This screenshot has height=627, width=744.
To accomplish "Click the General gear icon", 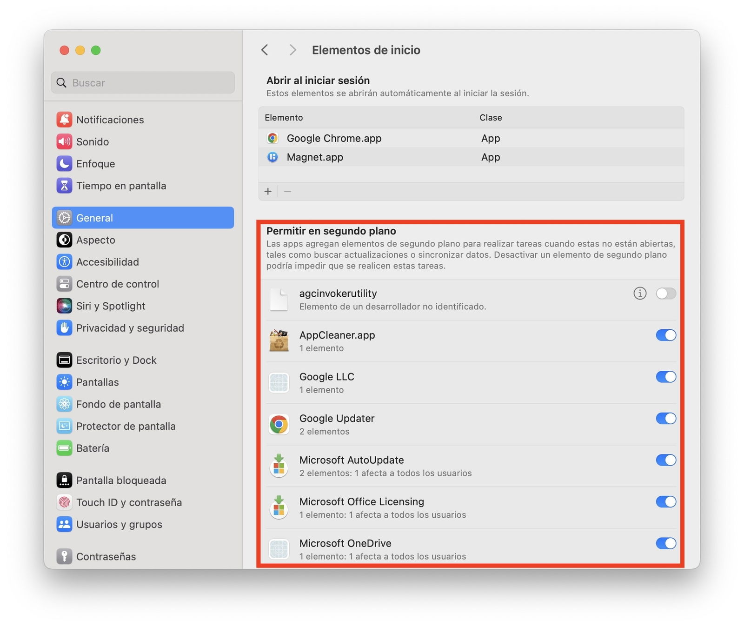I will (x=64, y=218).
